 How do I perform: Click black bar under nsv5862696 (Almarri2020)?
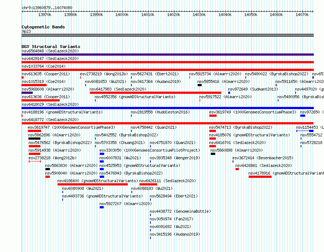coord(34,139)
